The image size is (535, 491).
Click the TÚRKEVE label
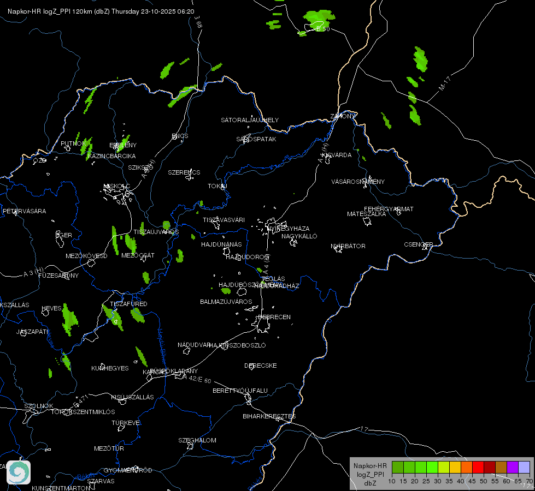126,423
